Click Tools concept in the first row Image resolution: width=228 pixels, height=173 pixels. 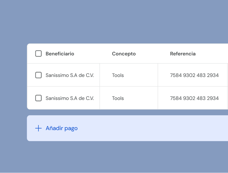118,75
